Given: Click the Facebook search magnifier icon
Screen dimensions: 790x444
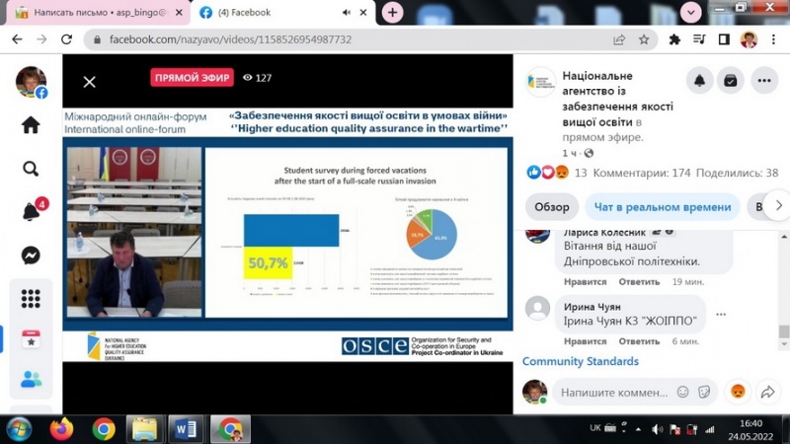Looking at the screenshot, I should coord(31,169).
